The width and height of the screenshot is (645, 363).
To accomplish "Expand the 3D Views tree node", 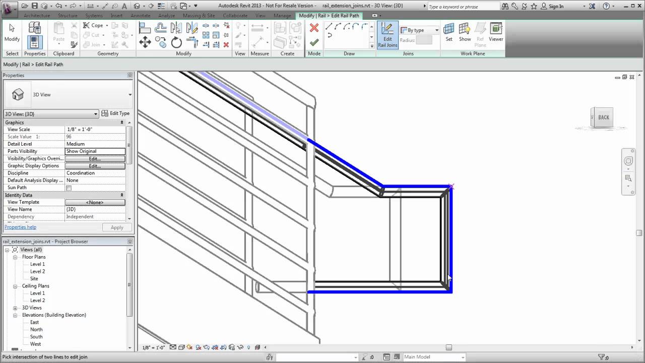I will [15, 308].
